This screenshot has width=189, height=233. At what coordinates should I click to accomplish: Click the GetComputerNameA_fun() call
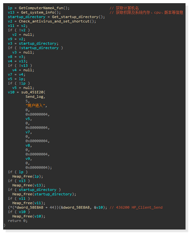(x=44, y=8)
